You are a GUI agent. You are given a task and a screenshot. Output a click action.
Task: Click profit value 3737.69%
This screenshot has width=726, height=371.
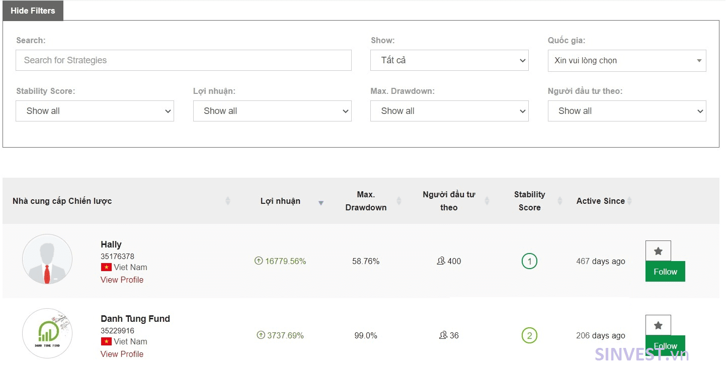[x=285, y=335]
